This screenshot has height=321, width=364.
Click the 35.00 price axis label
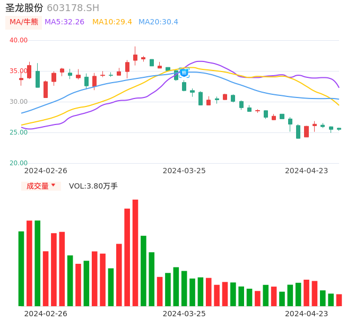click(x=19, y=71)
